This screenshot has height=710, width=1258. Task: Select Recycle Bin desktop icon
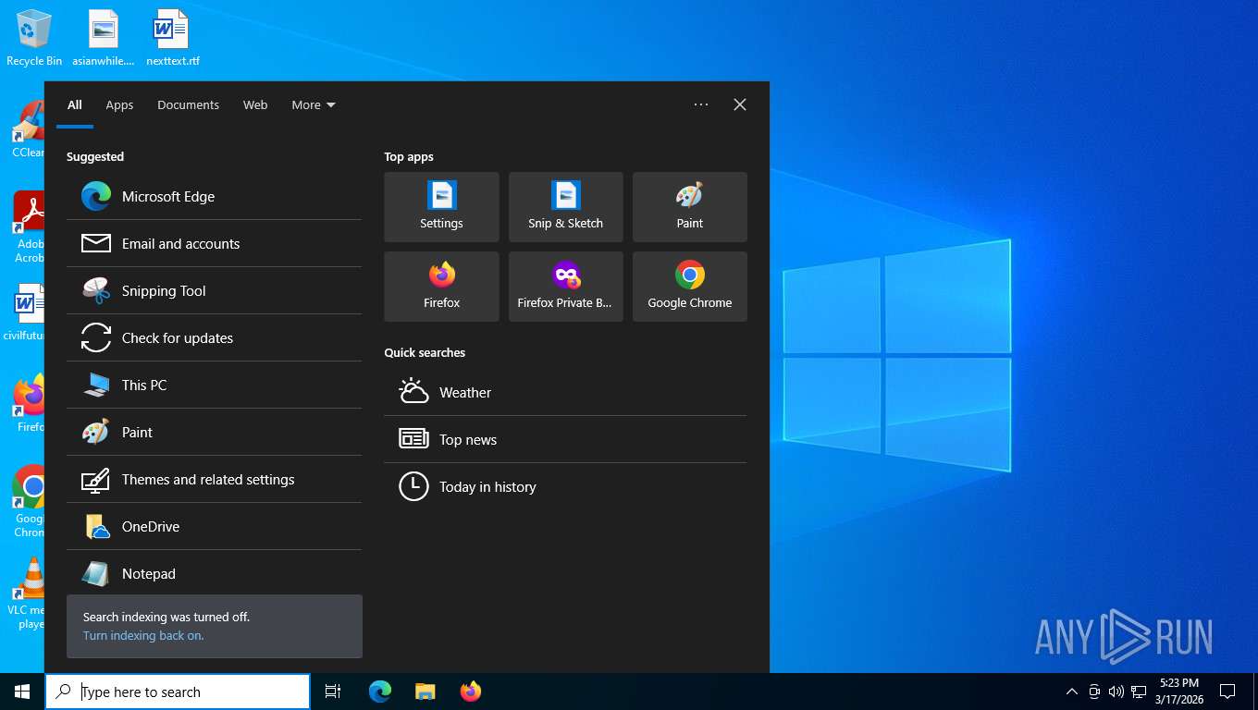point(34,39)
